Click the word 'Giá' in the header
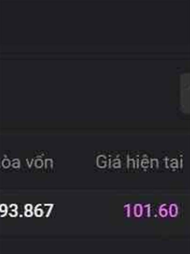The width and height of the screenshot is (190, 254). tap(108, 162)
